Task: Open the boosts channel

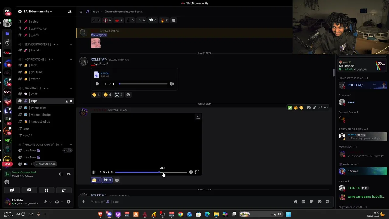Action: pos(45,50)
